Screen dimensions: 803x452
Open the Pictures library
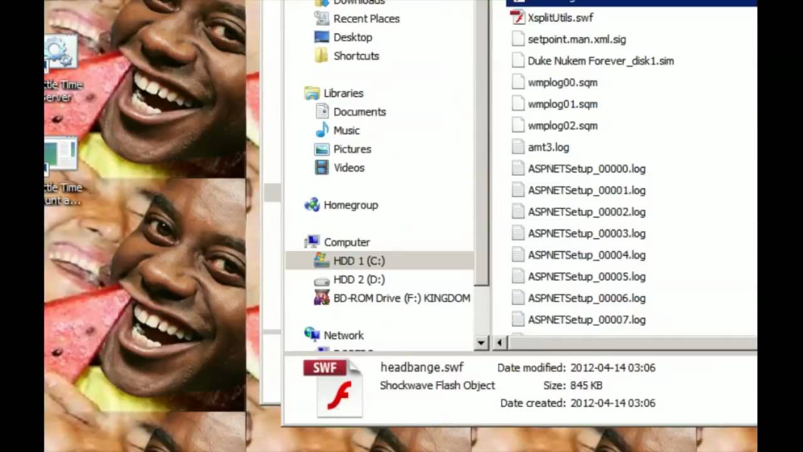coord(352,149)
